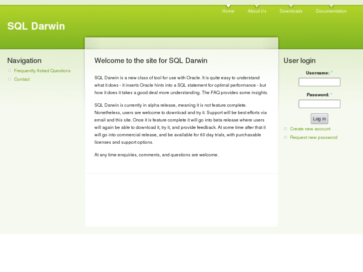Select Documentation in top menu

331,11
